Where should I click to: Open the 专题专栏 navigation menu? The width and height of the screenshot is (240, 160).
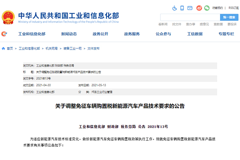click(x=226, y=34)
